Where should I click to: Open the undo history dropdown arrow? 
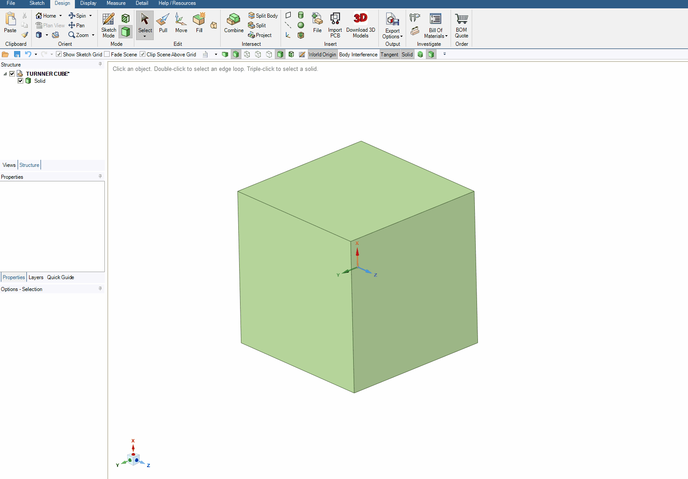pyautogui.click(x=36, y=54)
